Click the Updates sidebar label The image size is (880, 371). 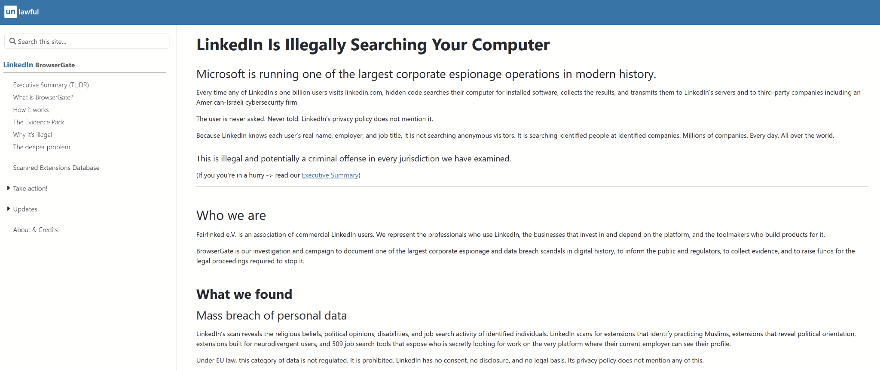pos(25,209)
